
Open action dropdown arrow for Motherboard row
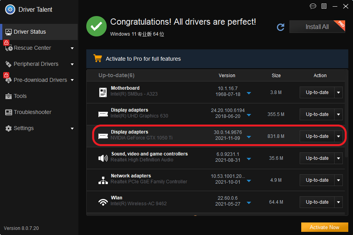coord(338,92)
